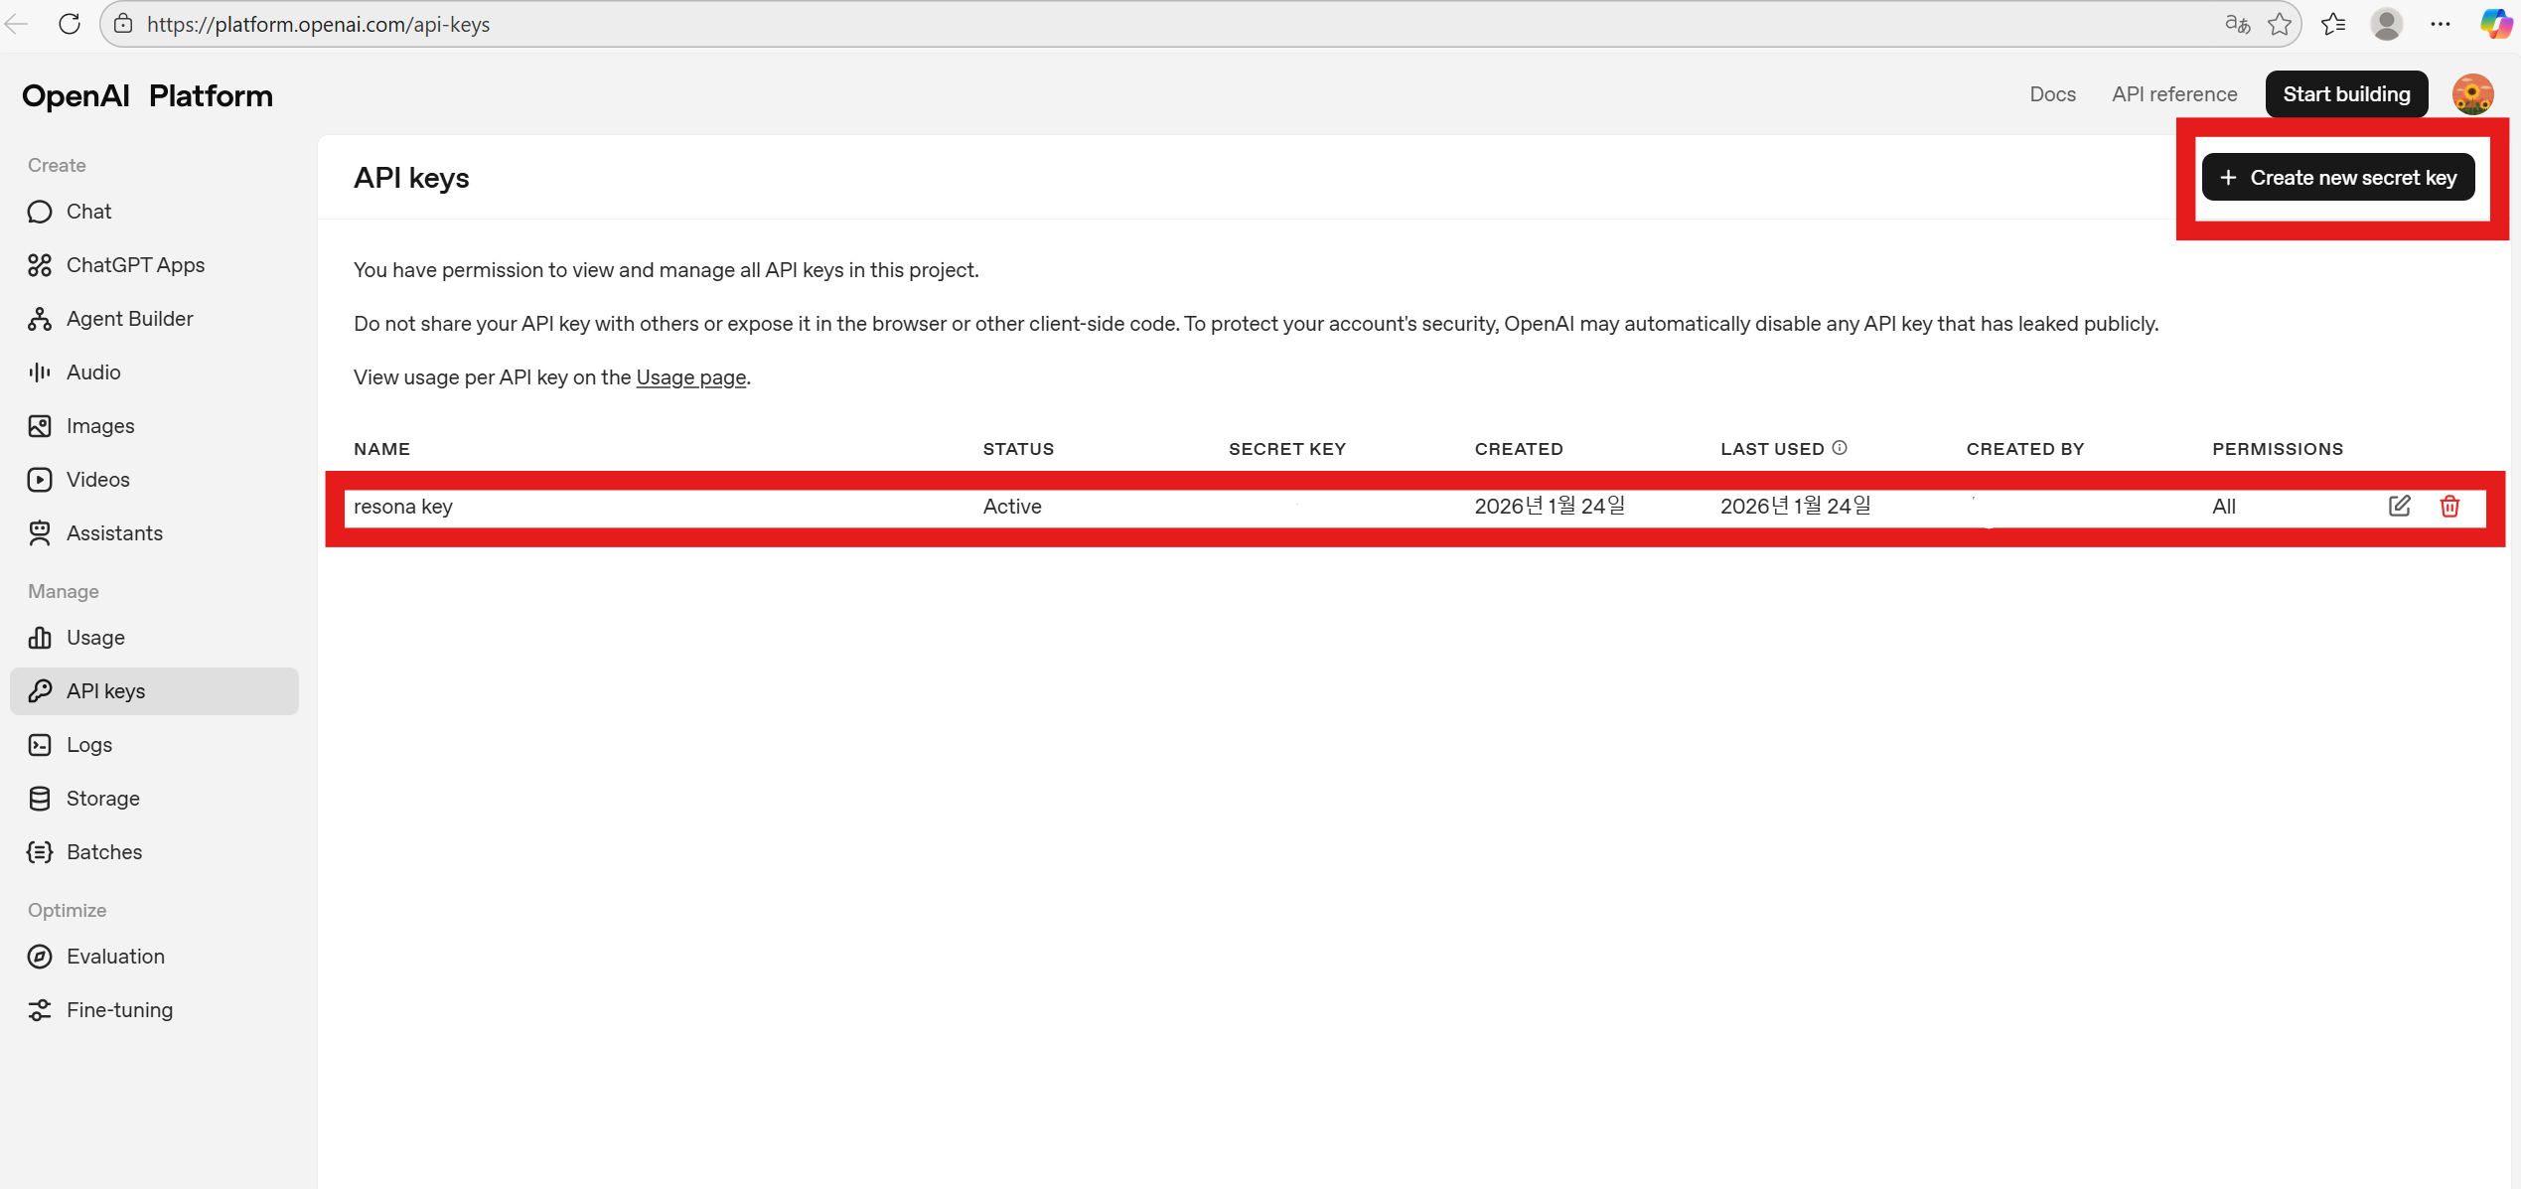Go to Evaluation page
The width and height of the screenshot is (2521, 1189).
click(x=154, y=957)
